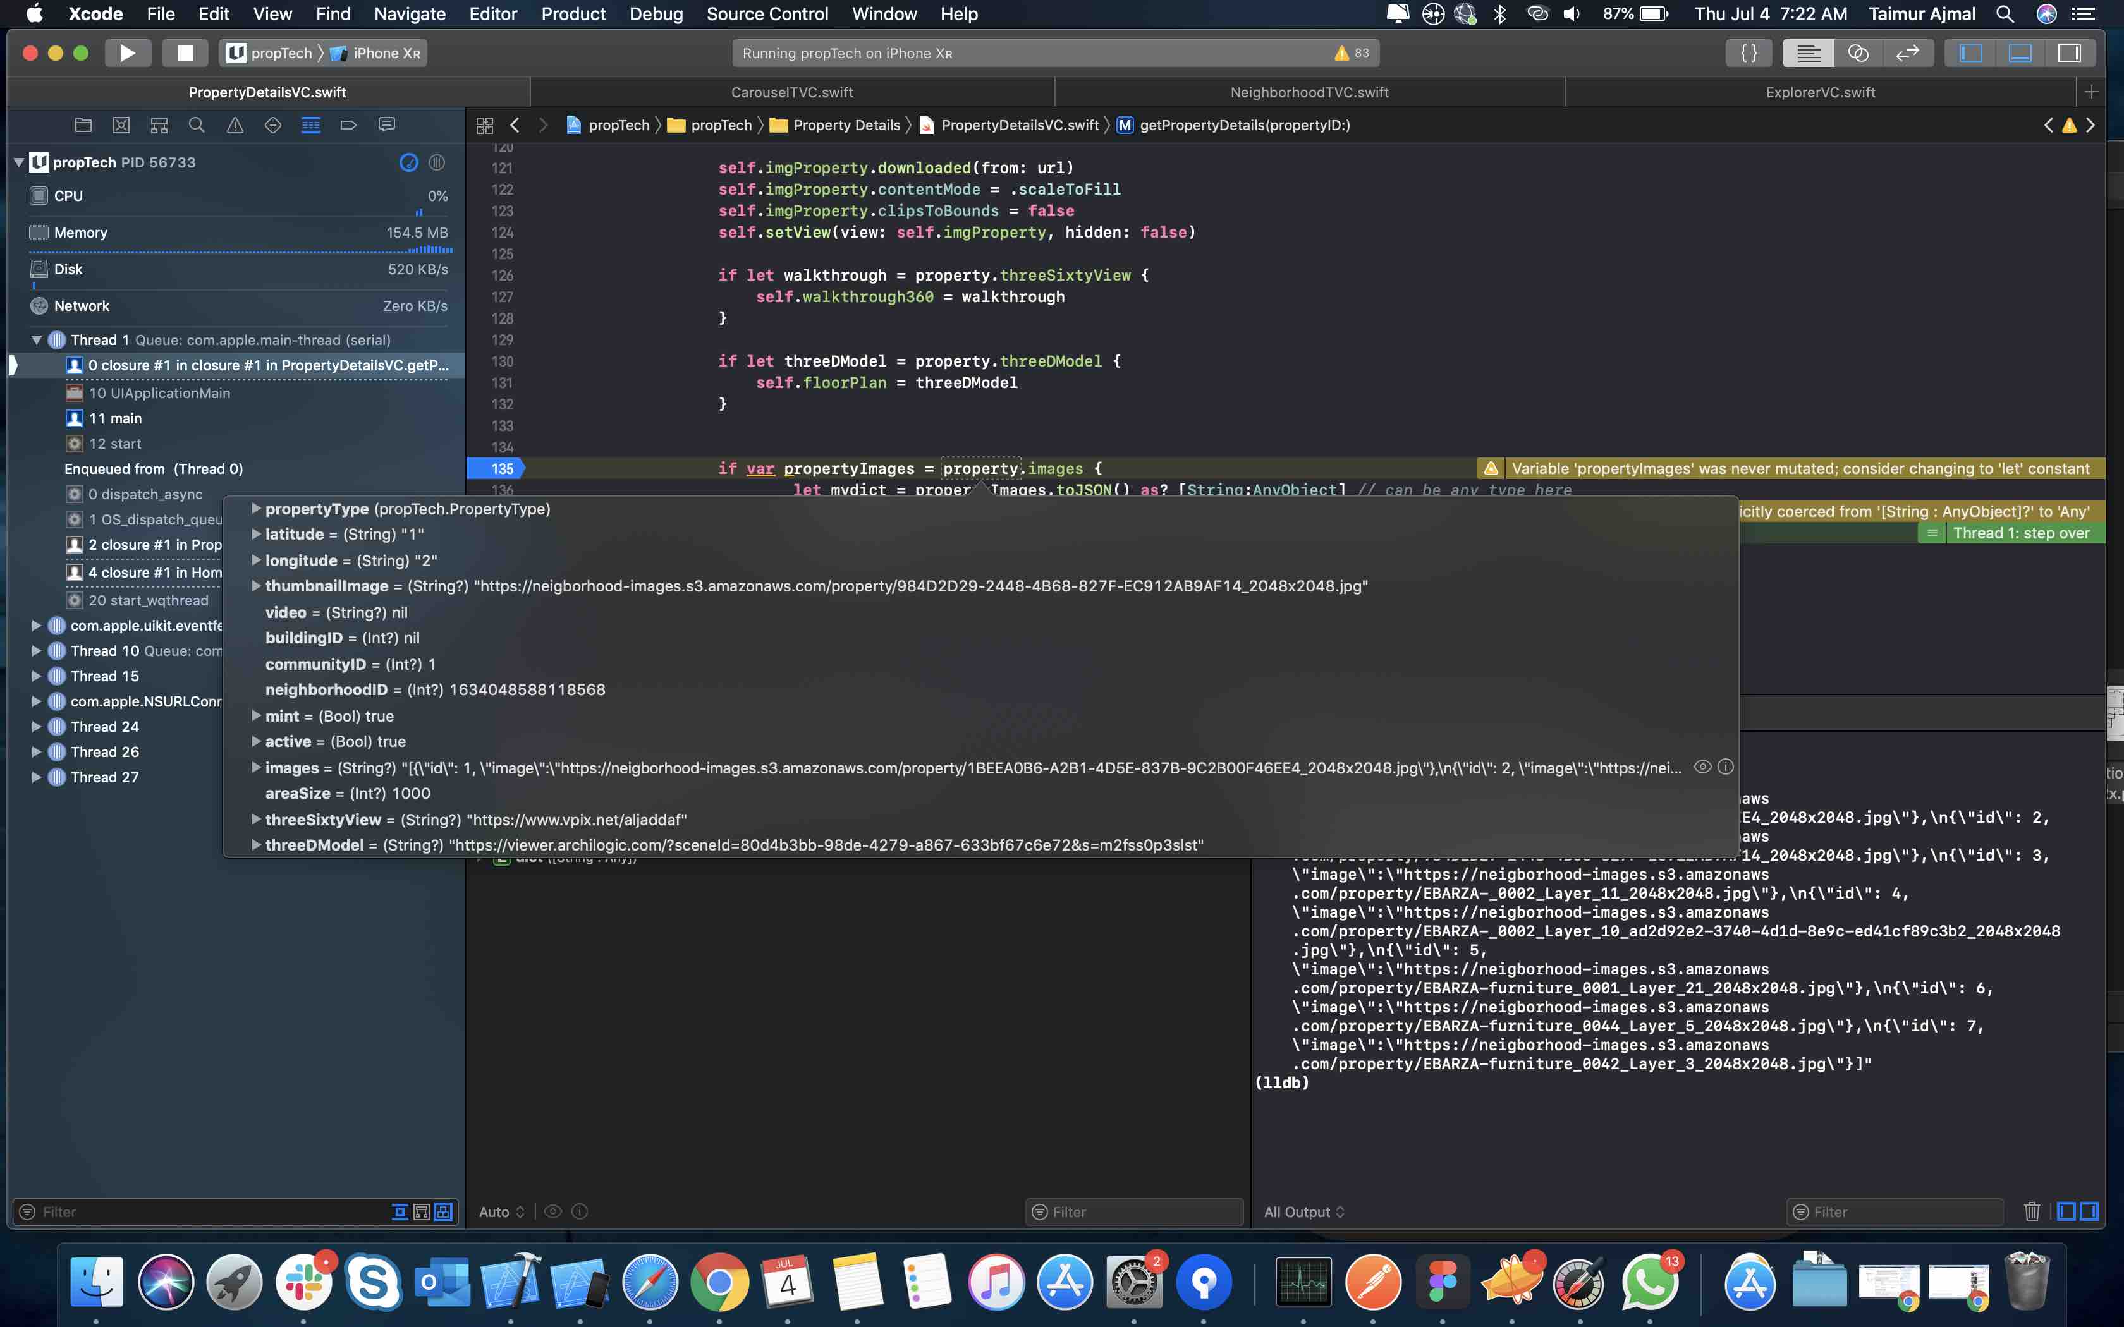Toggle the left navigator panel visibility

(x=1970, y=52)
